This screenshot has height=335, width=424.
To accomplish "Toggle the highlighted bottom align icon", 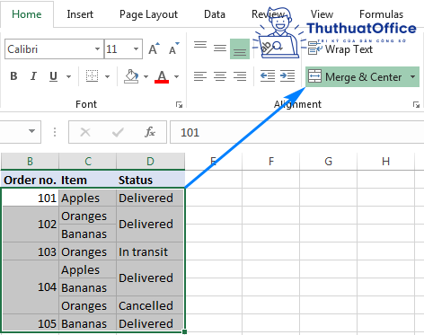I will coord(240,49).
